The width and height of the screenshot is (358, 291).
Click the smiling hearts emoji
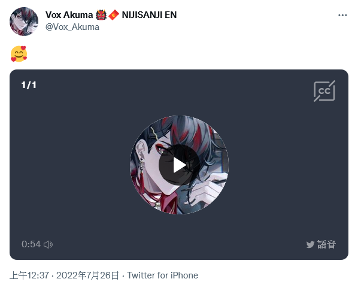pyautogui.click(x=19, y=54)
